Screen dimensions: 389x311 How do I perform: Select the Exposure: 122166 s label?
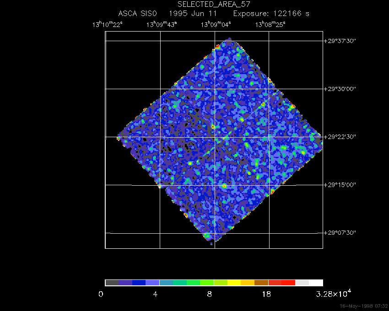[271, 14]
